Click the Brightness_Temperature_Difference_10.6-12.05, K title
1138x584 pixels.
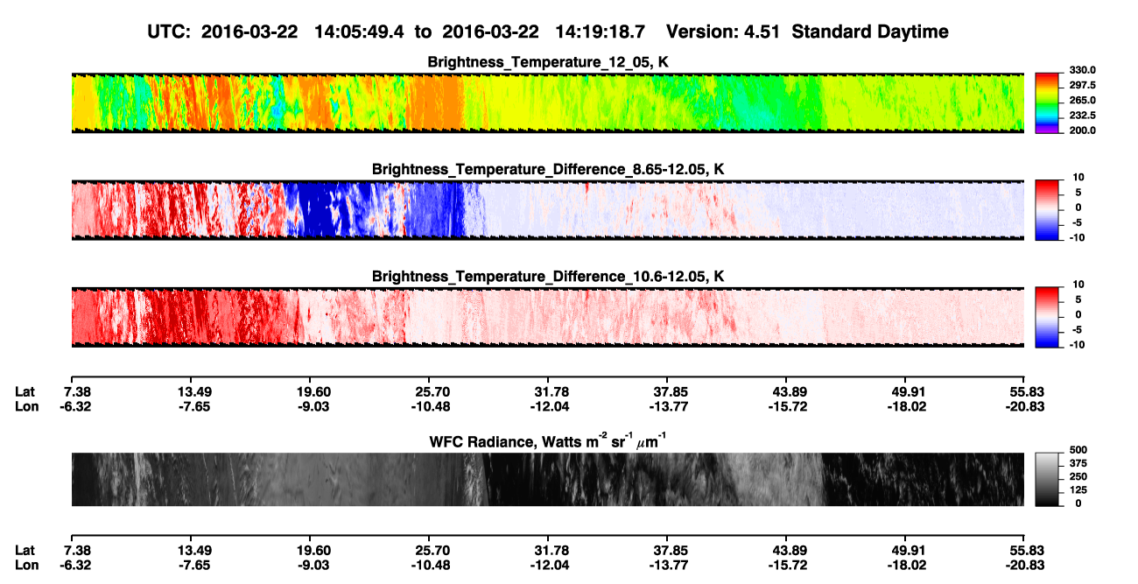(x=548, y=277)
